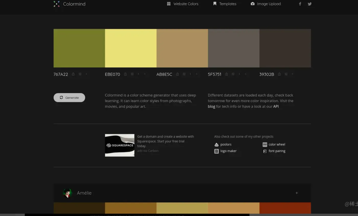Open adjust sliders for 5F5751

click(233, 74)
